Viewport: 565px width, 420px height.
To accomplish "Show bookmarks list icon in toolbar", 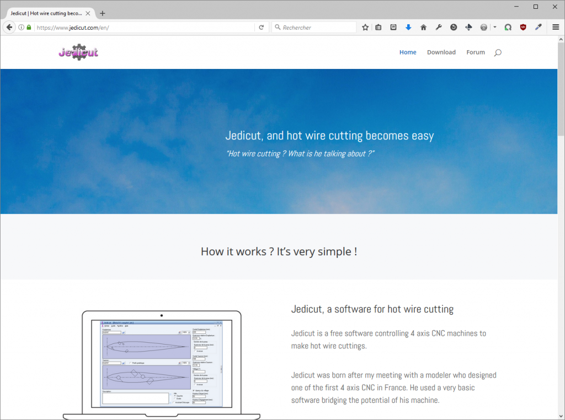I will point(379,28).
